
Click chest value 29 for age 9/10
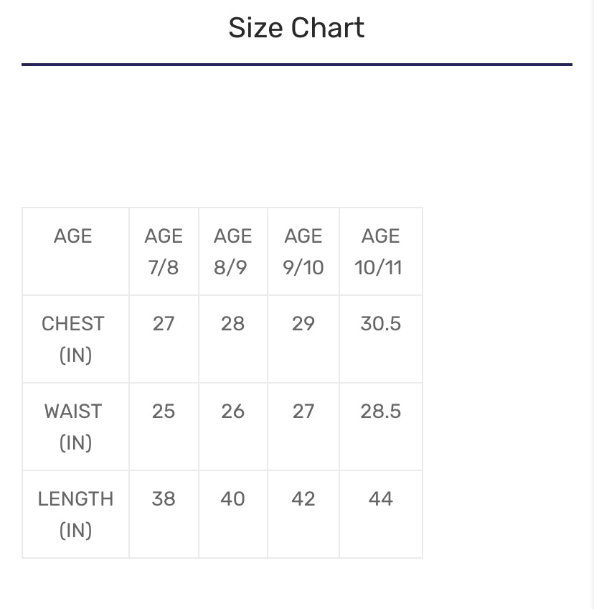coord(303,324)
